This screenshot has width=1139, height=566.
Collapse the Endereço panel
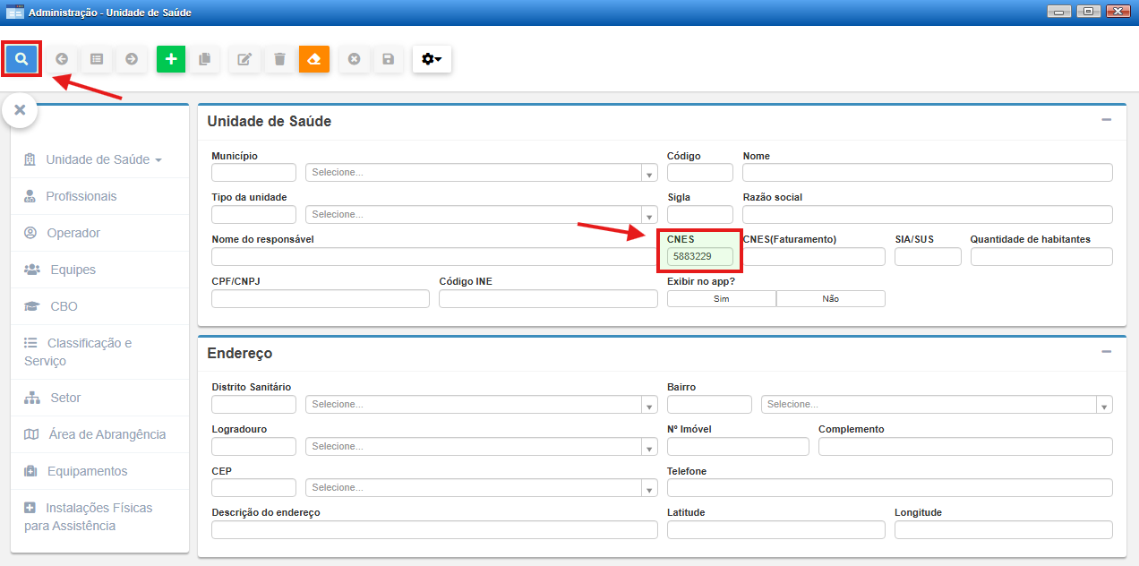[x=1107, y=353]
